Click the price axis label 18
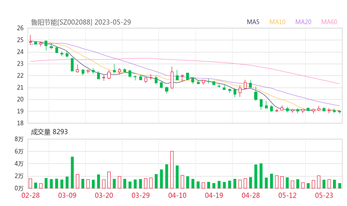The image size is (347, 206). tap(20, 123)
